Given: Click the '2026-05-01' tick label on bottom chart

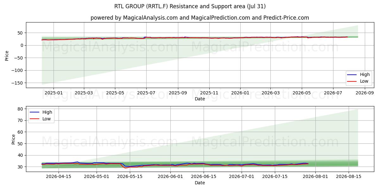Looking at the screenshot, I should [97, 176].
